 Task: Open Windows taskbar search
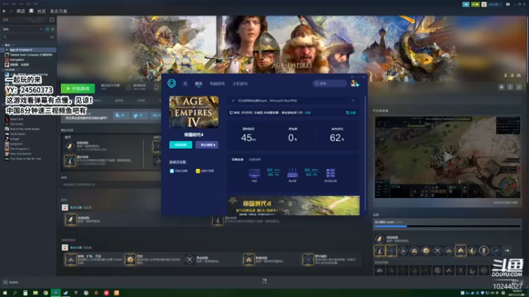(15, 293)
